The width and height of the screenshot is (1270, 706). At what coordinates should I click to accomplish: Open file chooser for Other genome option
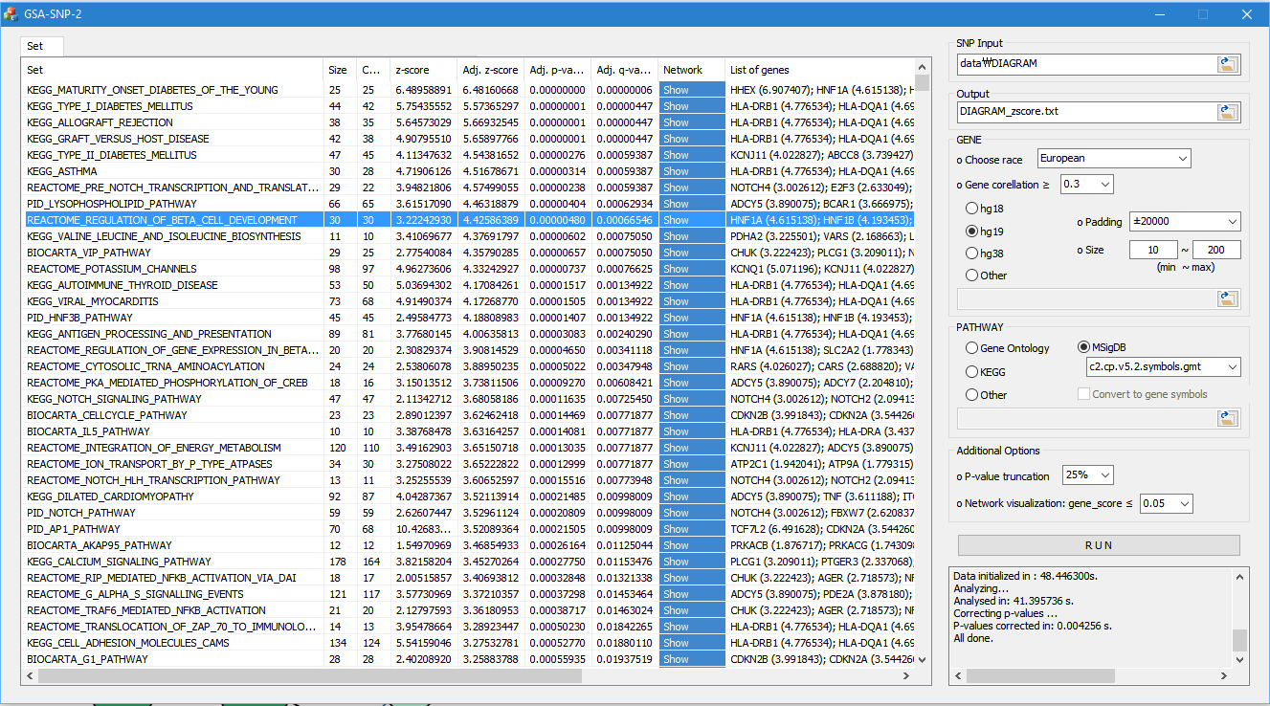pyautogui.click(x=1228, y=298)
